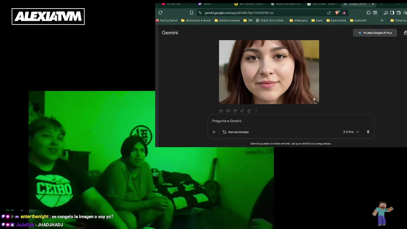Viewport: 407px width, 229px height.
Task: Switch to the YouTube tab
Action: click(174, 4)
